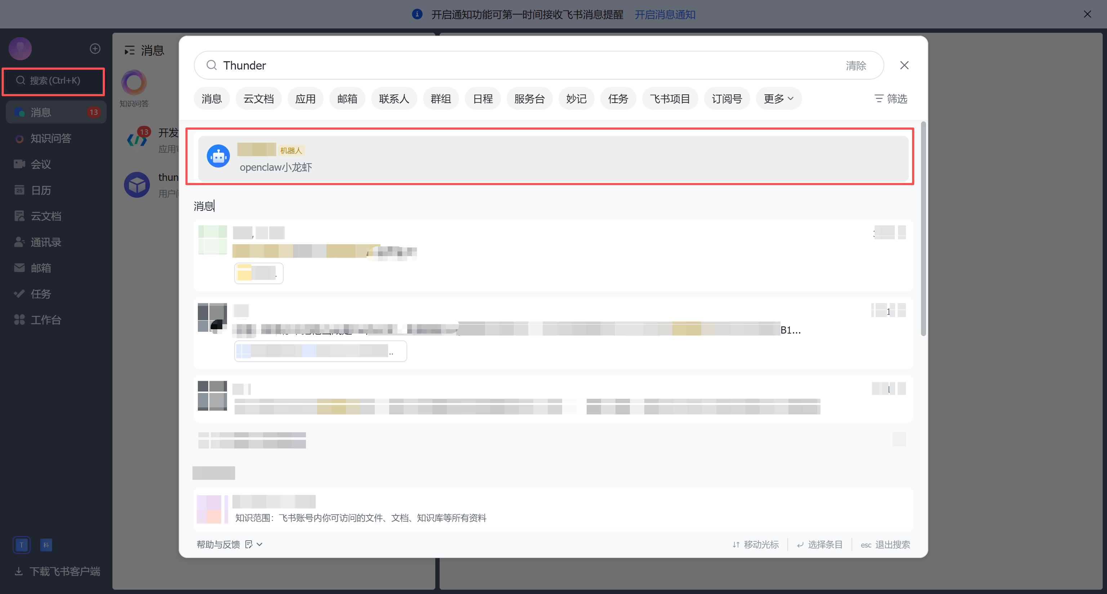Open 工作台 workbench in the sidebar

(x=45, y=320)
